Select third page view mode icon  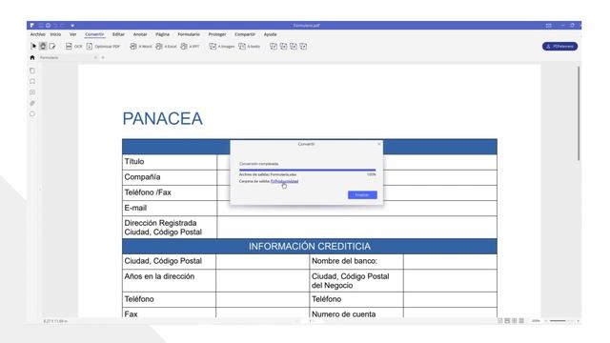click(515, 321)
